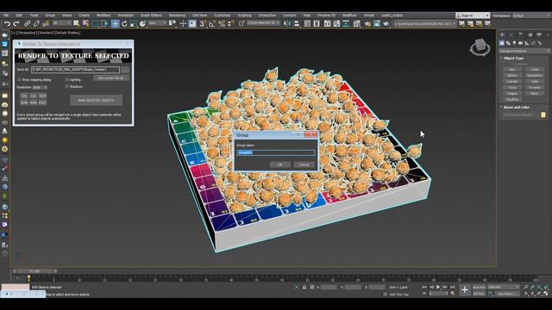Open the Sign In dropdown

click(x=473, y=15)
